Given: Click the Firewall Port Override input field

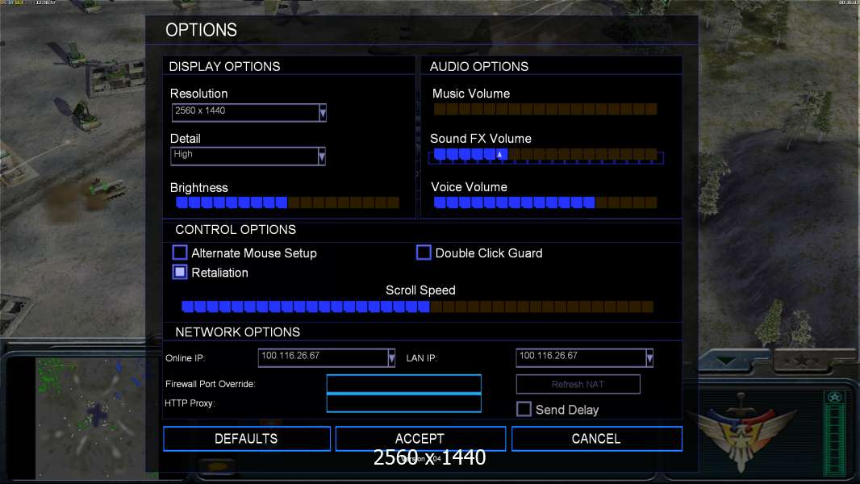Looking at the screenshot, I should pos(403,384).
